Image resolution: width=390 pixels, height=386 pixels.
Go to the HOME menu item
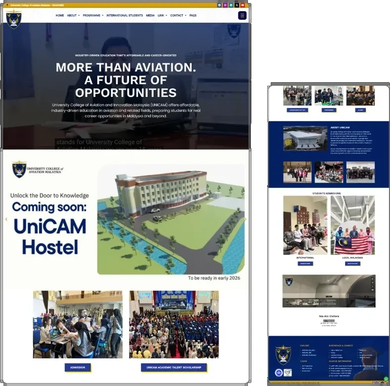[x=60, y=15]
